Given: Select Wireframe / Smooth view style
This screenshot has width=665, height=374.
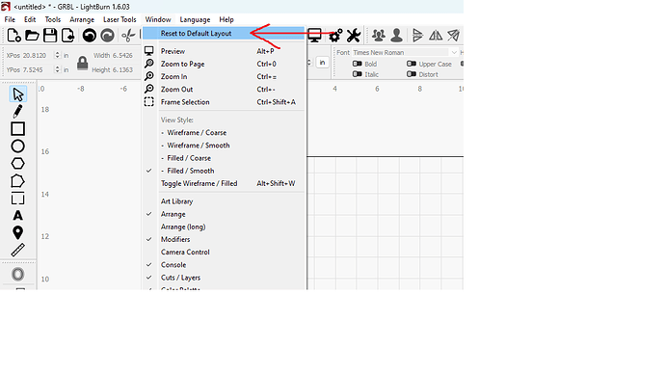Looking at the screenshot, I should [x=224, y=146].
